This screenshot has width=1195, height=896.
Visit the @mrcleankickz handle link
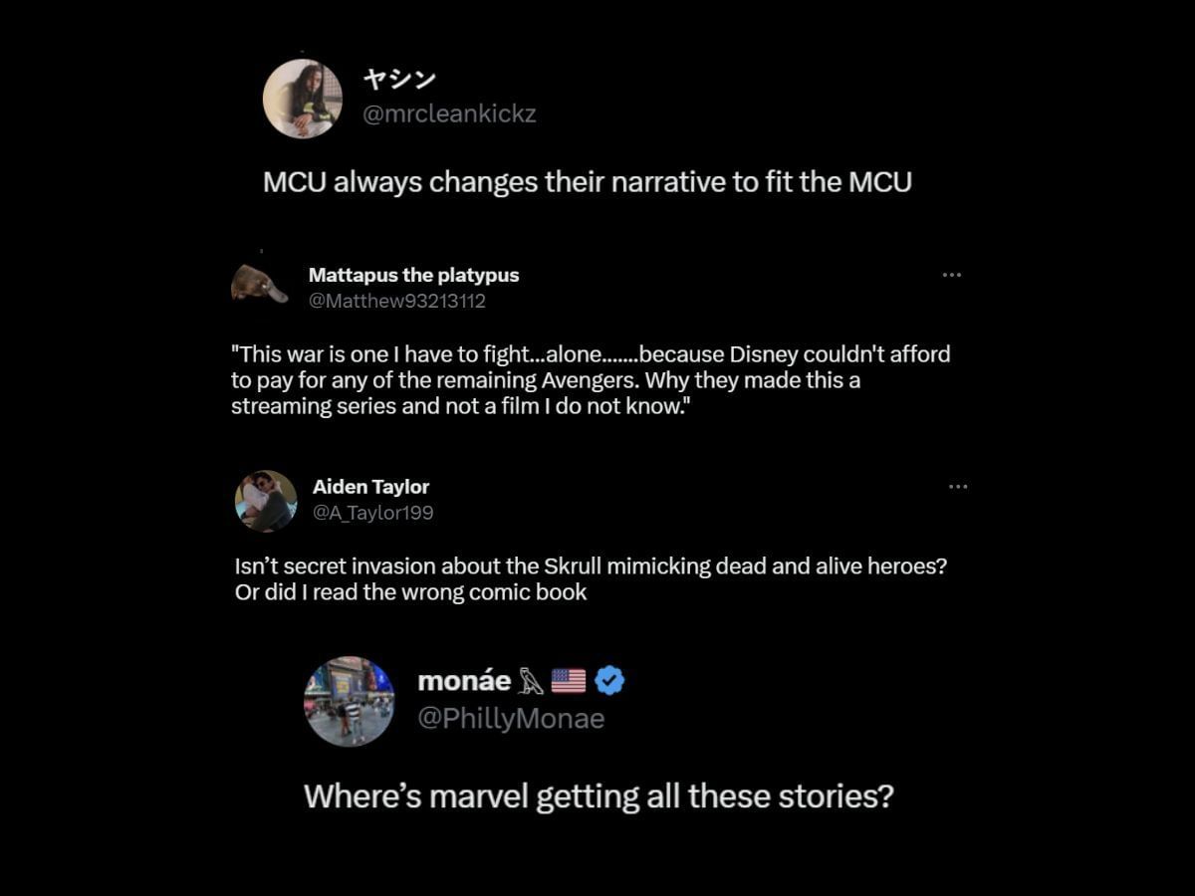pyautogui.click(x=449, y=113)
